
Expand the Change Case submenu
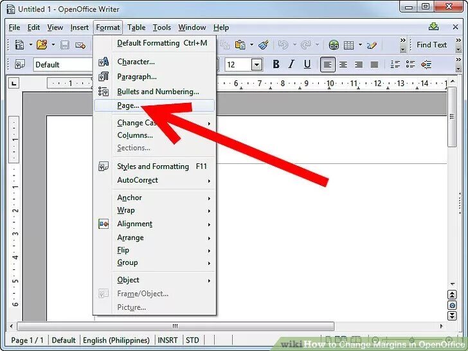209,123
